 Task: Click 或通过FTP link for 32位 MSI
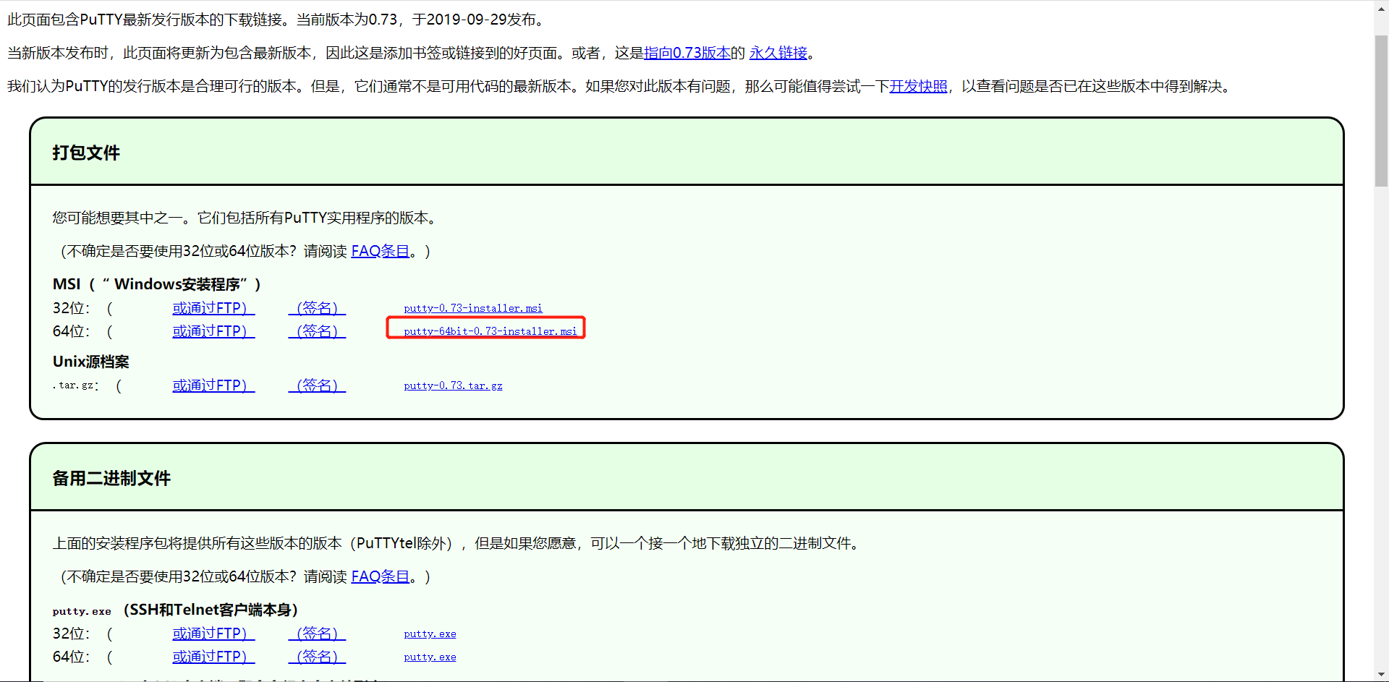[x=213, y=308]
